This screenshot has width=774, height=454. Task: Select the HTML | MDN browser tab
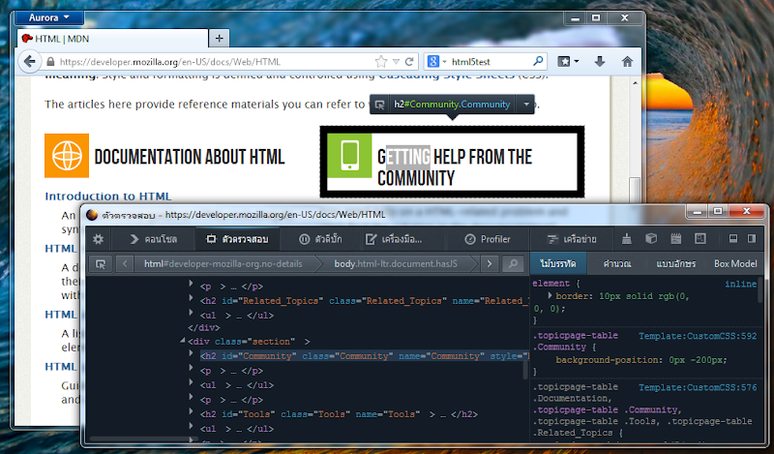click(113, 39)
